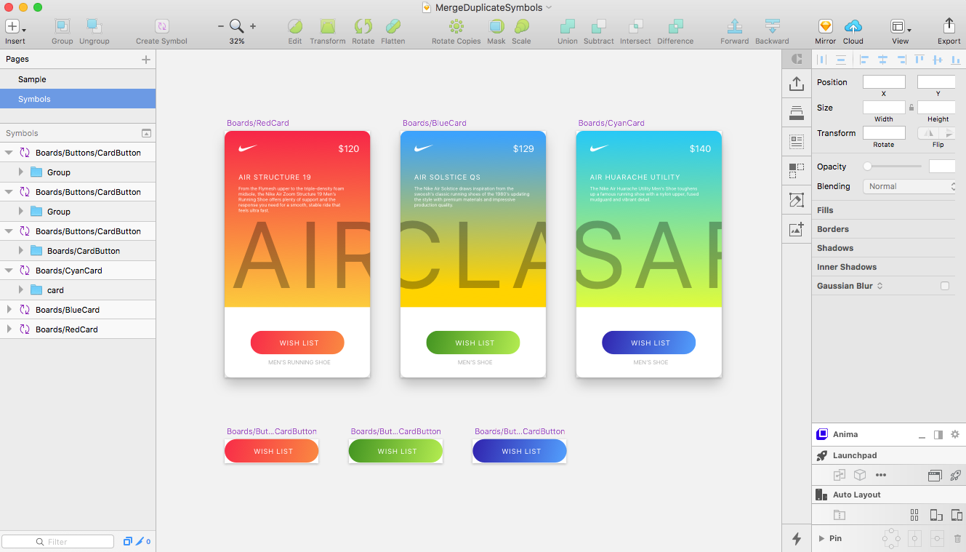Switch to the Sample page
This screenshot has width=966, height=552.
[32, 79]
